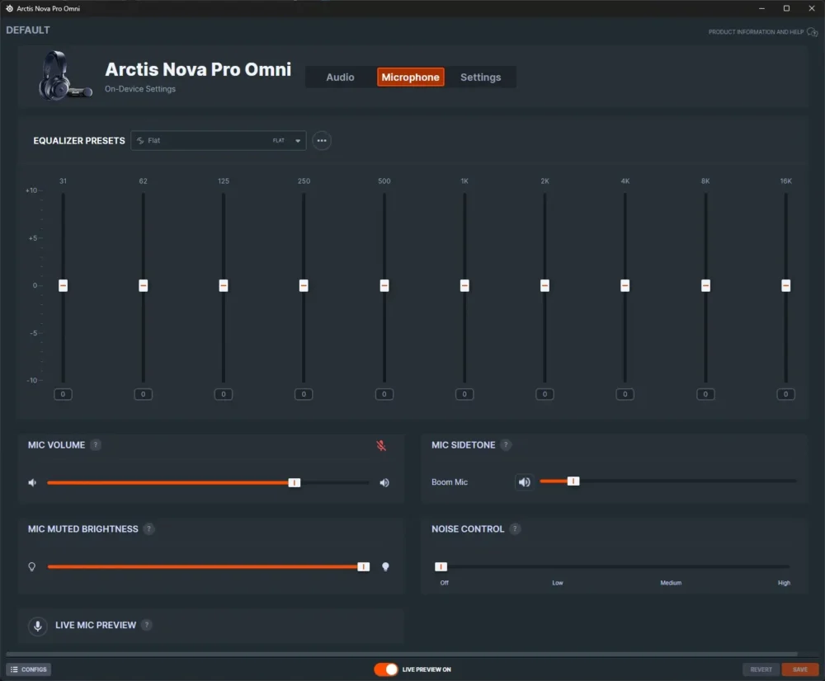This screenshot has height=681, width=825.
Task: Click the 1K gain value field
Action: click(x=464, y=394)
